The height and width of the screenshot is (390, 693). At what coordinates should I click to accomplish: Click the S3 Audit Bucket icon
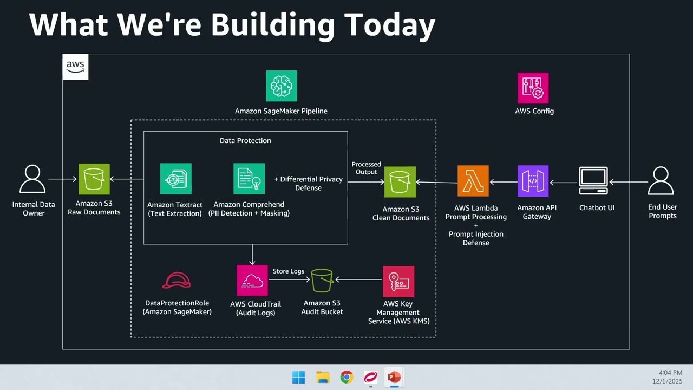[x=322, y=281]
